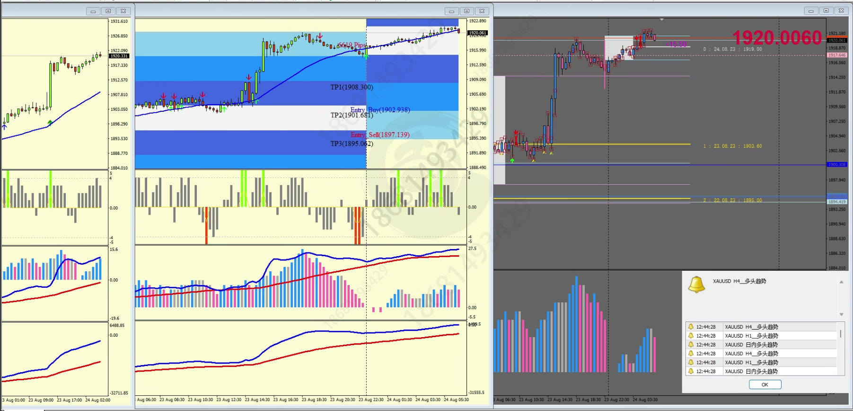Click the pink 1917.646 price tag
This screenshot has width=853, height=411.
(836, 55)
